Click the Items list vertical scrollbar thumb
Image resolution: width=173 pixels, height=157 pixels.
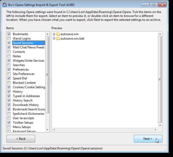click(x=47, y=75)
